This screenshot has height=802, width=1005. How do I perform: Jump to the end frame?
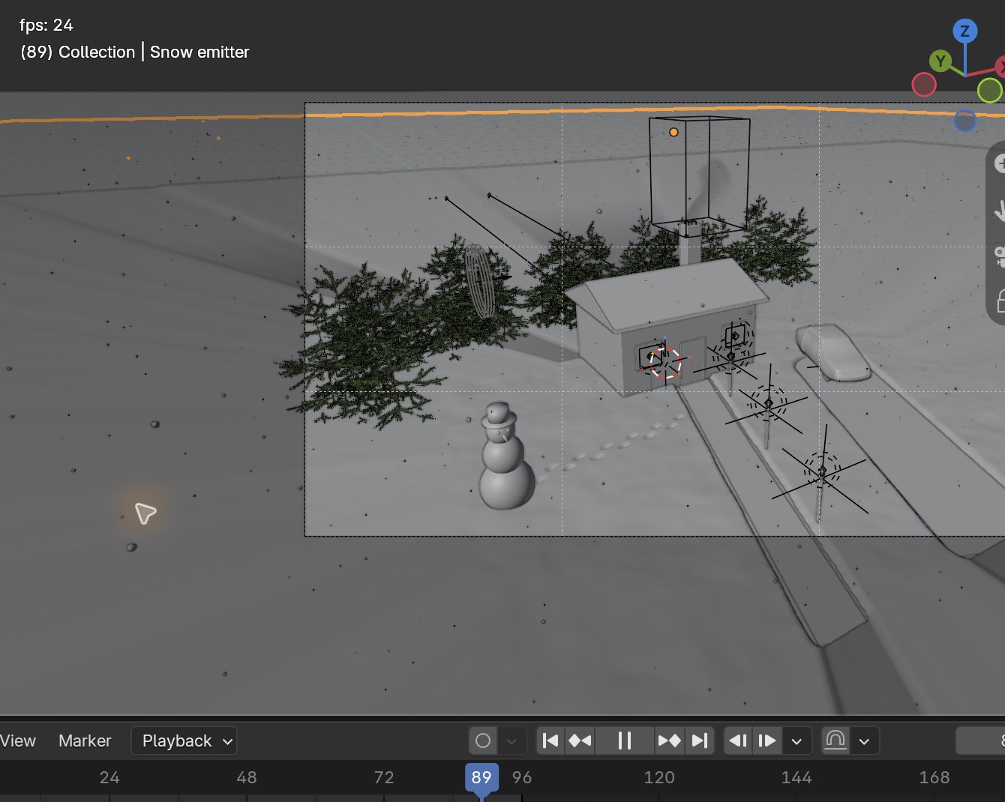click(699, 741)
